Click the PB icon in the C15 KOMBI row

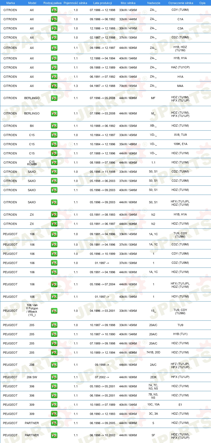[x=54, y=163]
